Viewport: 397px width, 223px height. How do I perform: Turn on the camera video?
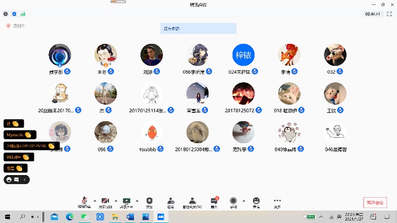(105, 202)
